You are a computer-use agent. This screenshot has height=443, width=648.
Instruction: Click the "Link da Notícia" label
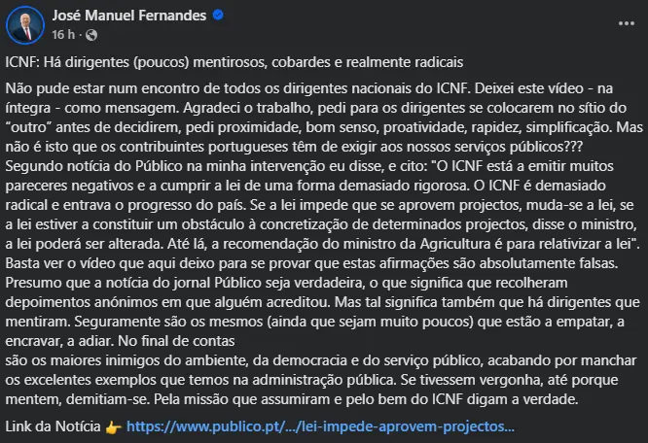coord(54,426)
